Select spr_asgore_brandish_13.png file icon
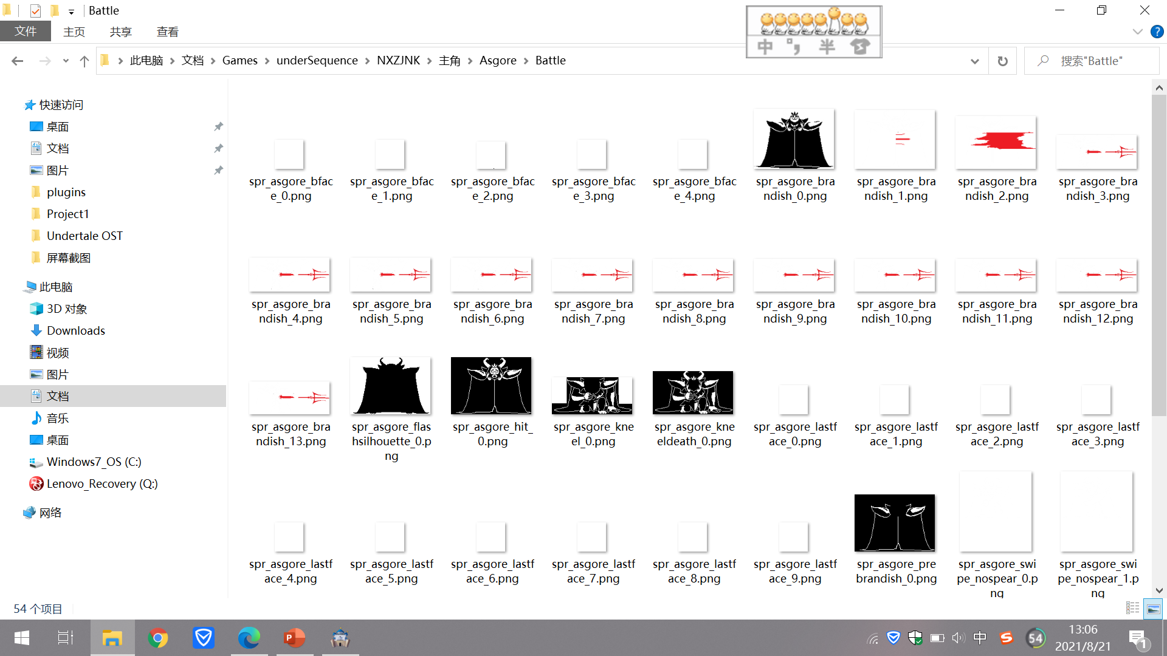 click(290, 398)
